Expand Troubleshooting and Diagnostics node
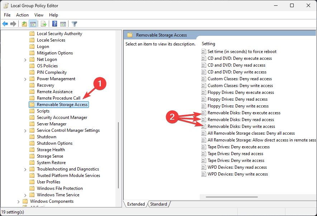This screenshot has width=317, height=216. pyautogui.click(x=25, y=169)
